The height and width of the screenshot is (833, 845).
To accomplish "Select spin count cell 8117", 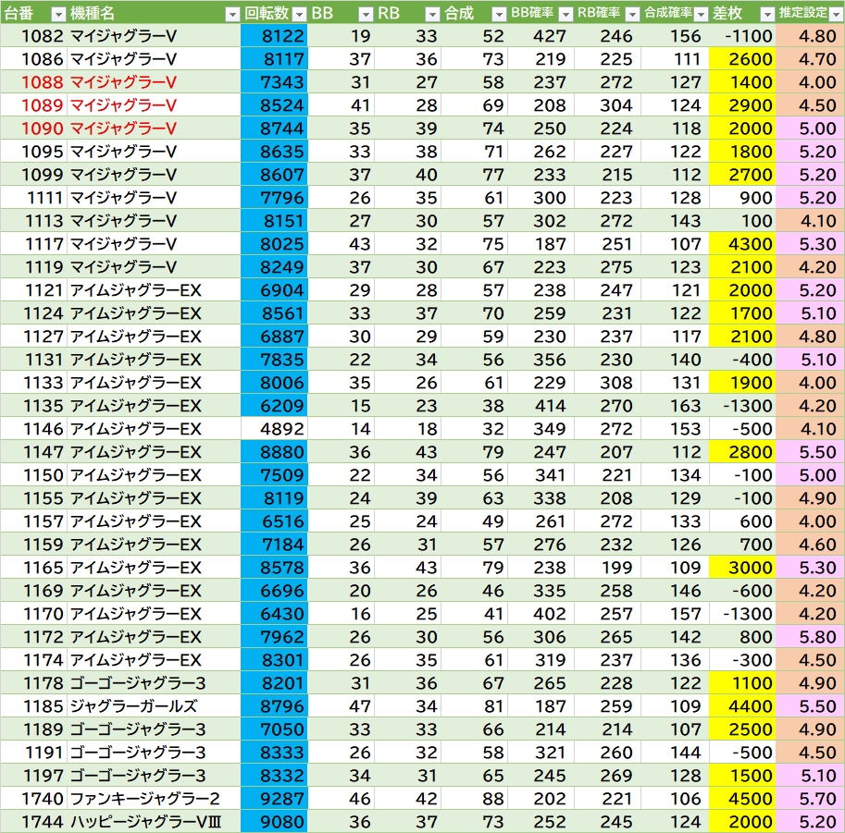I will pyautogui.click(x=274, y=59).
